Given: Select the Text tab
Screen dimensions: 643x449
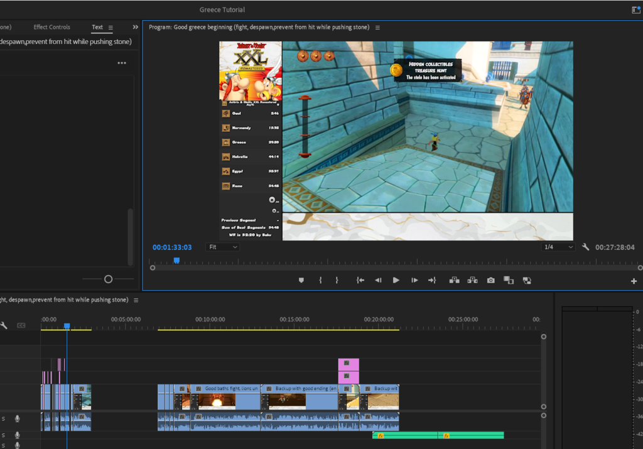Looking at the screenshot, I should click(x=97, y=27).
